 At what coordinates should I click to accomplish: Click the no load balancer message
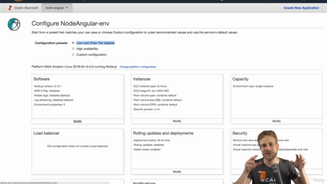(x=78, y=146)
